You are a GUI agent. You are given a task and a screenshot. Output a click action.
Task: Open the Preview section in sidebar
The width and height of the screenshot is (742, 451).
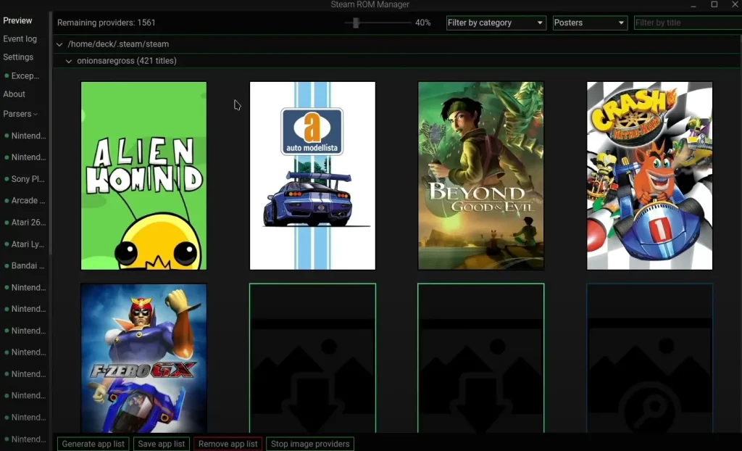click(x=17, y=20)
